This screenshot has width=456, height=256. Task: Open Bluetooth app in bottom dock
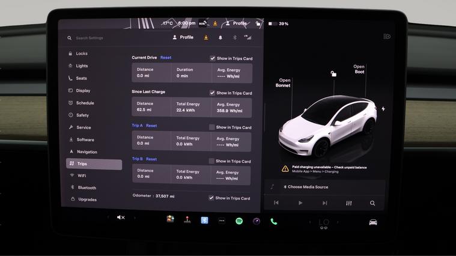click(204, 221)
